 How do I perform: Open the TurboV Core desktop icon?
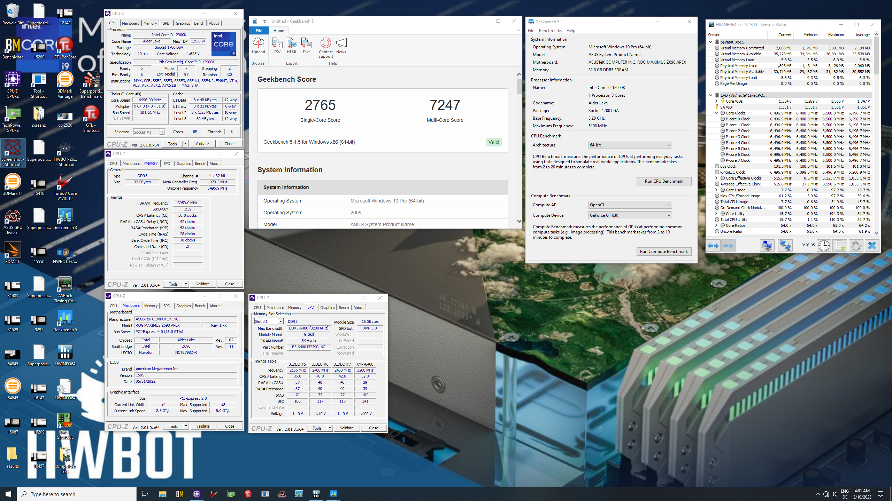pos(65,188)
